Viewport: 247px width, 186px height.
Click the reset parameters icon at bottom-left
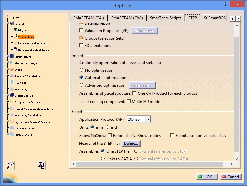(x=10, y=165)
